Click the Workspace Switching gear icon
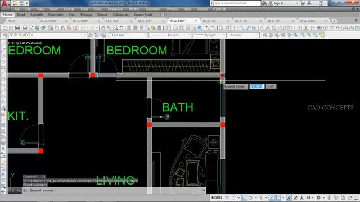The image size is (360, 202). pos(318,198)
